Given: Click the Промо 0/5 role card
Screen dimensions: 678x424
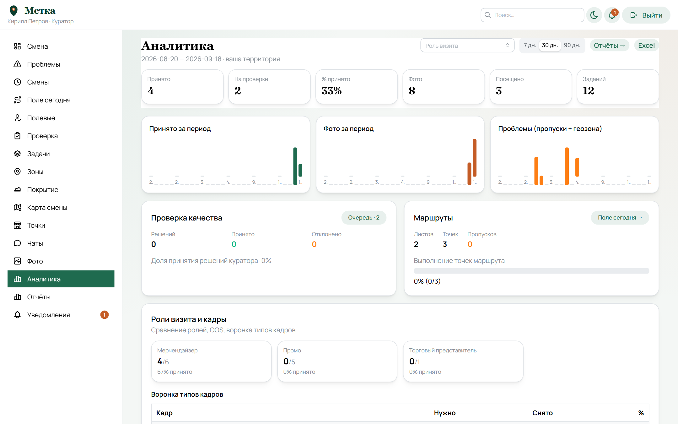Looking at the screenshot, I should coord(337,361).
